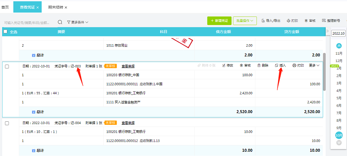Select 5月 on the month timeline
This screenshot has height=156, width=347.
pos(339,98)
